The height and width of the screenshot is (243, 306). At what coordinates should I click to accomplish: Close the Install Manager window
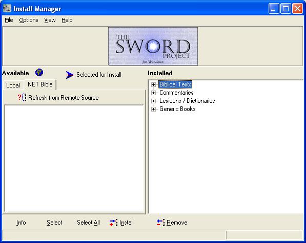(297, 9)
